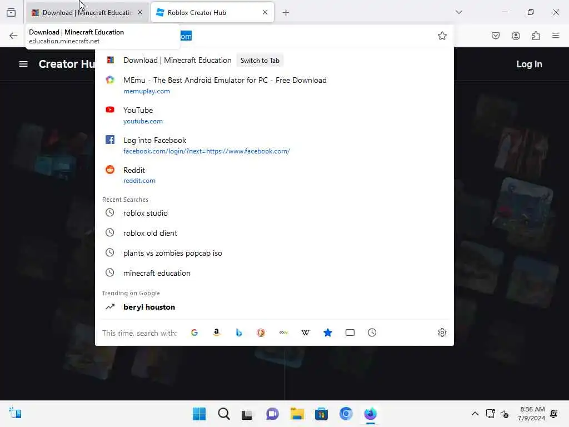Go back using the back arrow
Viewport: 569px width, 427px height.
pyautogui.click(x=13, y=36)
